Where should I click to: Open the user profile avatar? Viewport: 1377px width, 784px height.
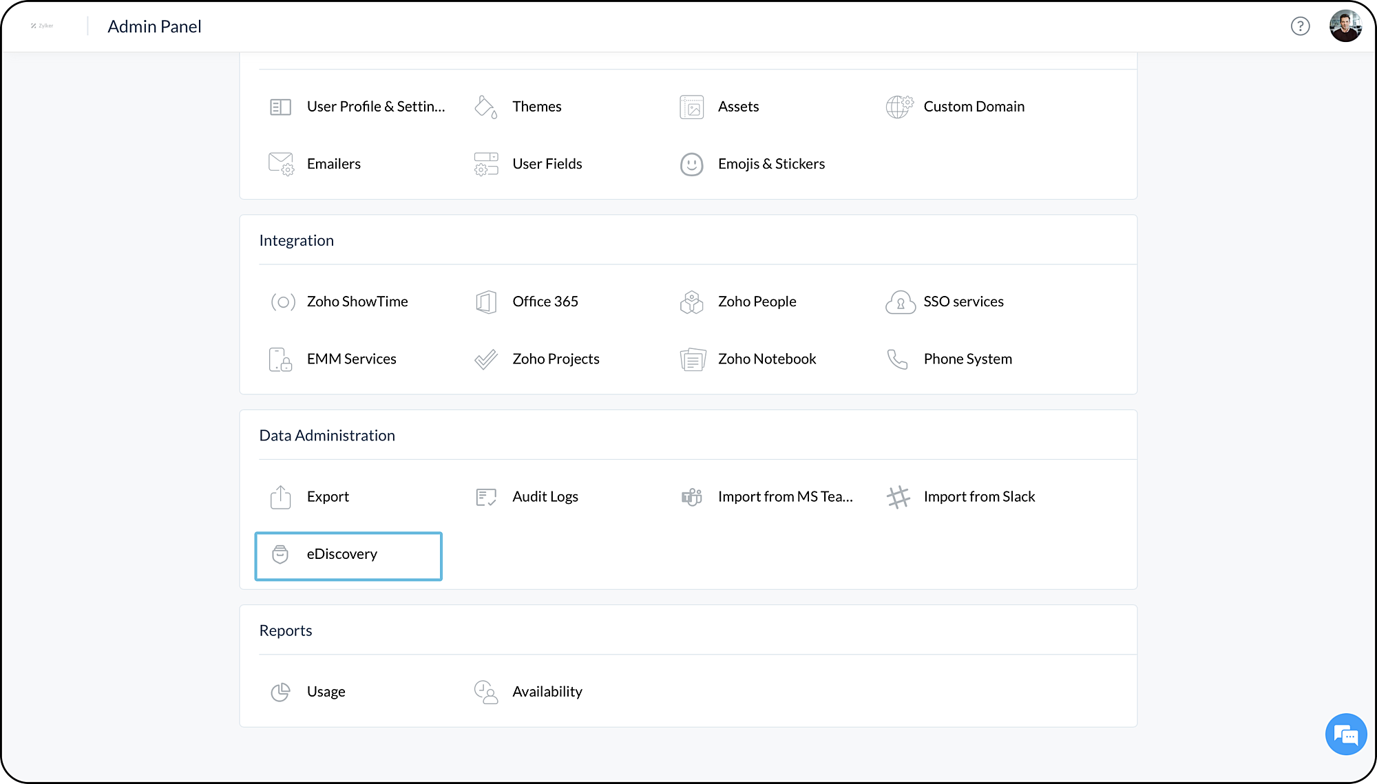[x=1345, y=26]
